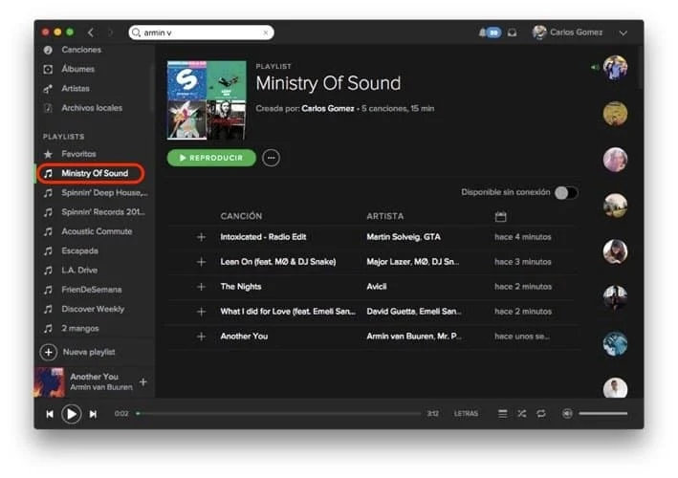The image size is (678, 478).
Task: Click the playlist cover collage
Action: click(x=207, y=100)
